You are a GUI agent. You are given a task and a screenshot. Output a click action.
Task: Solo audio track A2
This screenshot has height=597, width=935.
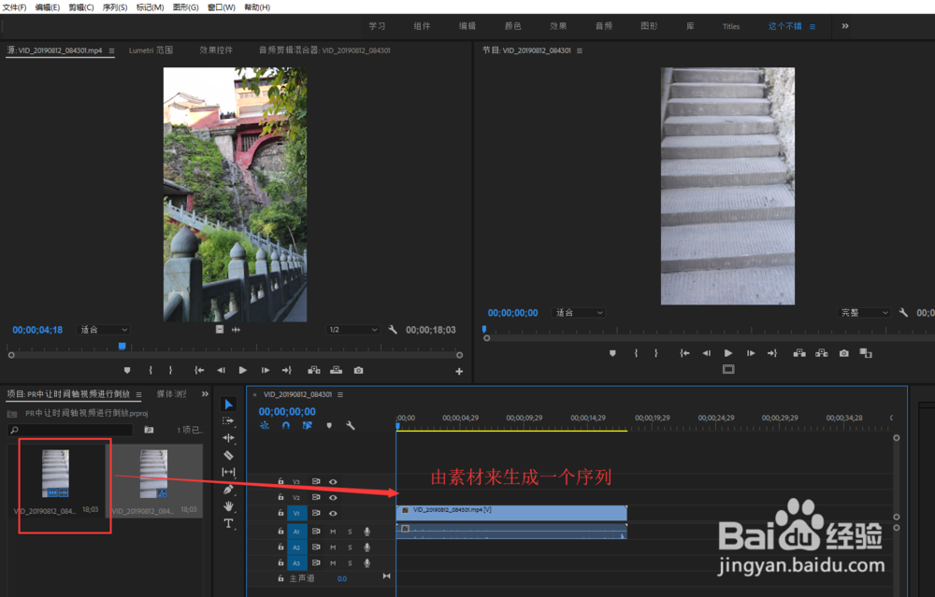pos(350,547)
